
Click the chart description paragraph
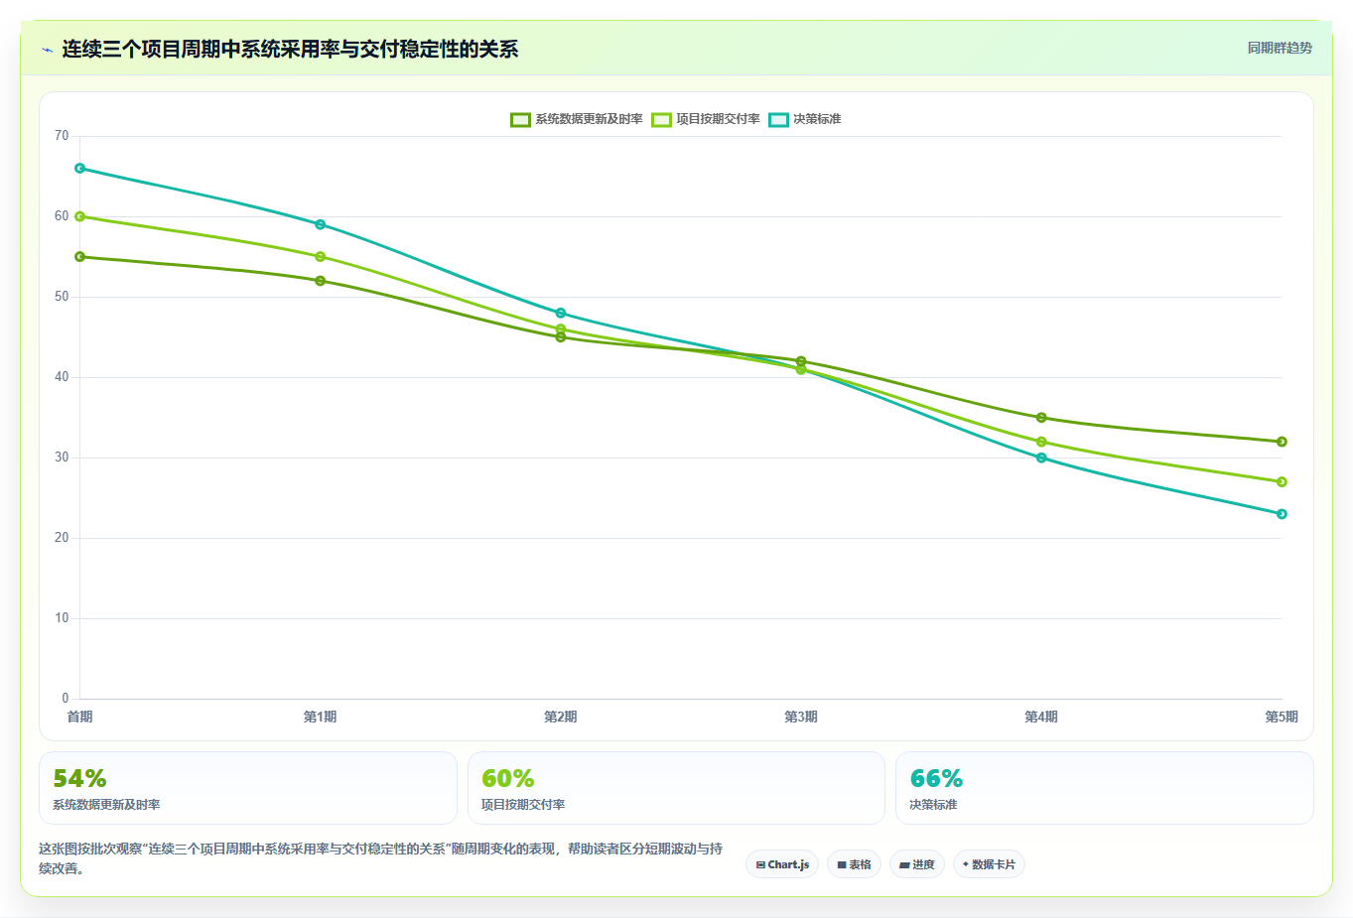tap(381, 858)
